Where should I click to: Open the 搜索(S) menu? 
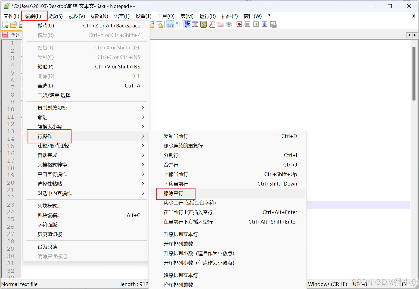click(55, 16)
